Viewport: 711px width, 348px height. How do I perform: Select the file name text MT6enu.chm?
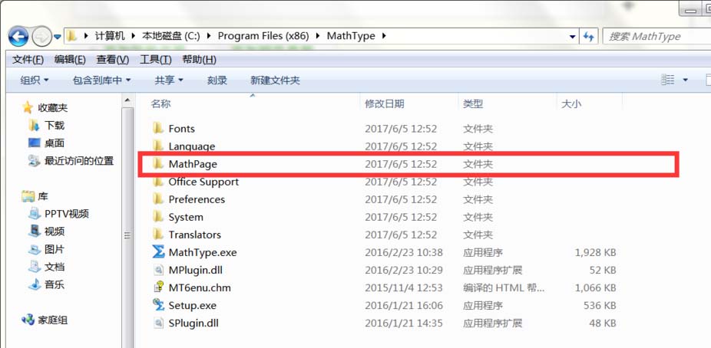click(x=200, y=287)
